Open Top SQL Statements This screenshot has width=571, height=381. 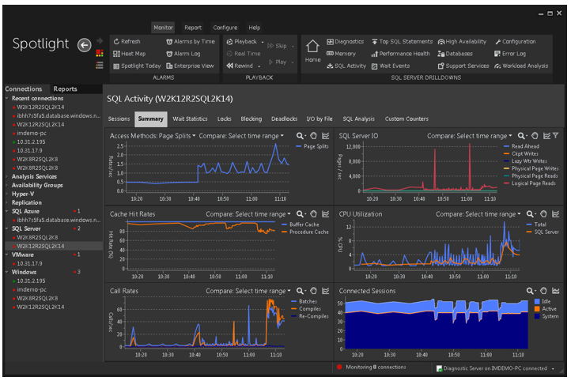402,41
